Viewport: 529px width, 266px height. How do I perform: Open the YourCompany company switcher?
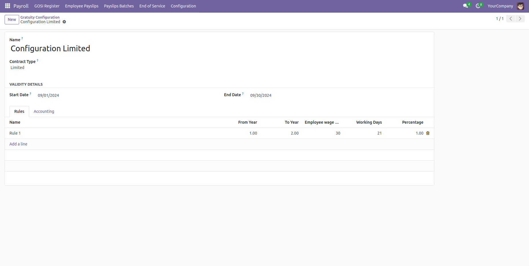(x=500, y=6)
